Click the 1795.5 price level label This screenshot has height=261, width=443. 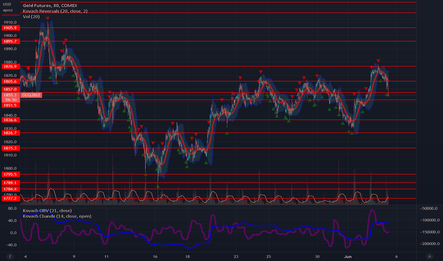pyautogui.click(x=11, y=174)
